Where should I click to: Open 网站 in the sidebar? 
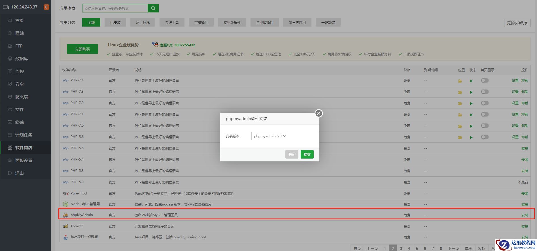coord(26,33)
